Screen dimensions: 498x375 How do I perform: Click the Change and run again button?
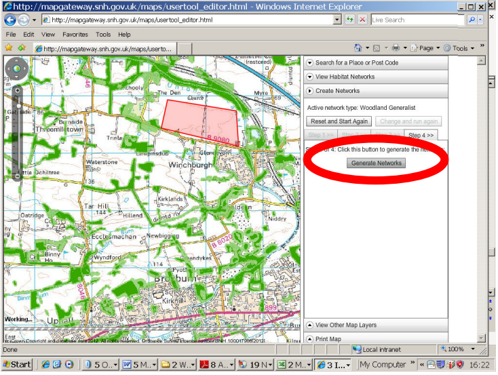coord(408,121)
